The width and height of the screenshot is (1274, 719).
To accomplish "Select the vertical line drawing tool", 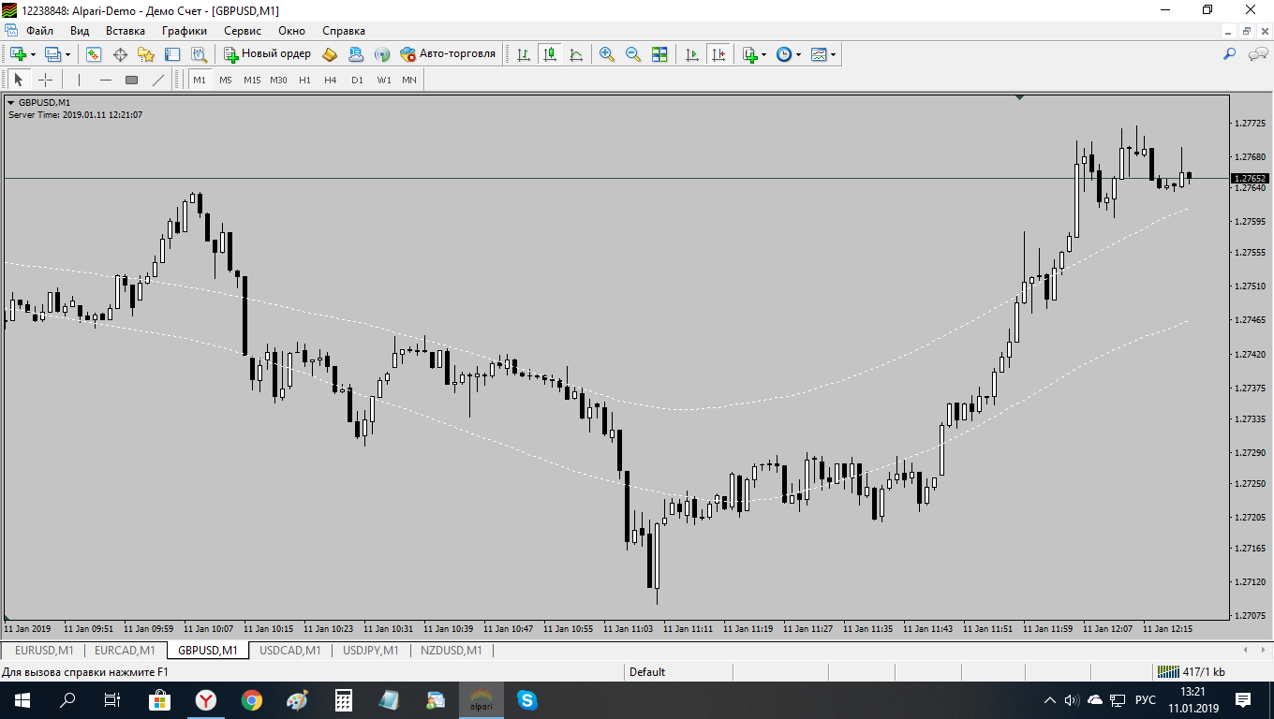I will pyautogui.click(x=80, y=80).
